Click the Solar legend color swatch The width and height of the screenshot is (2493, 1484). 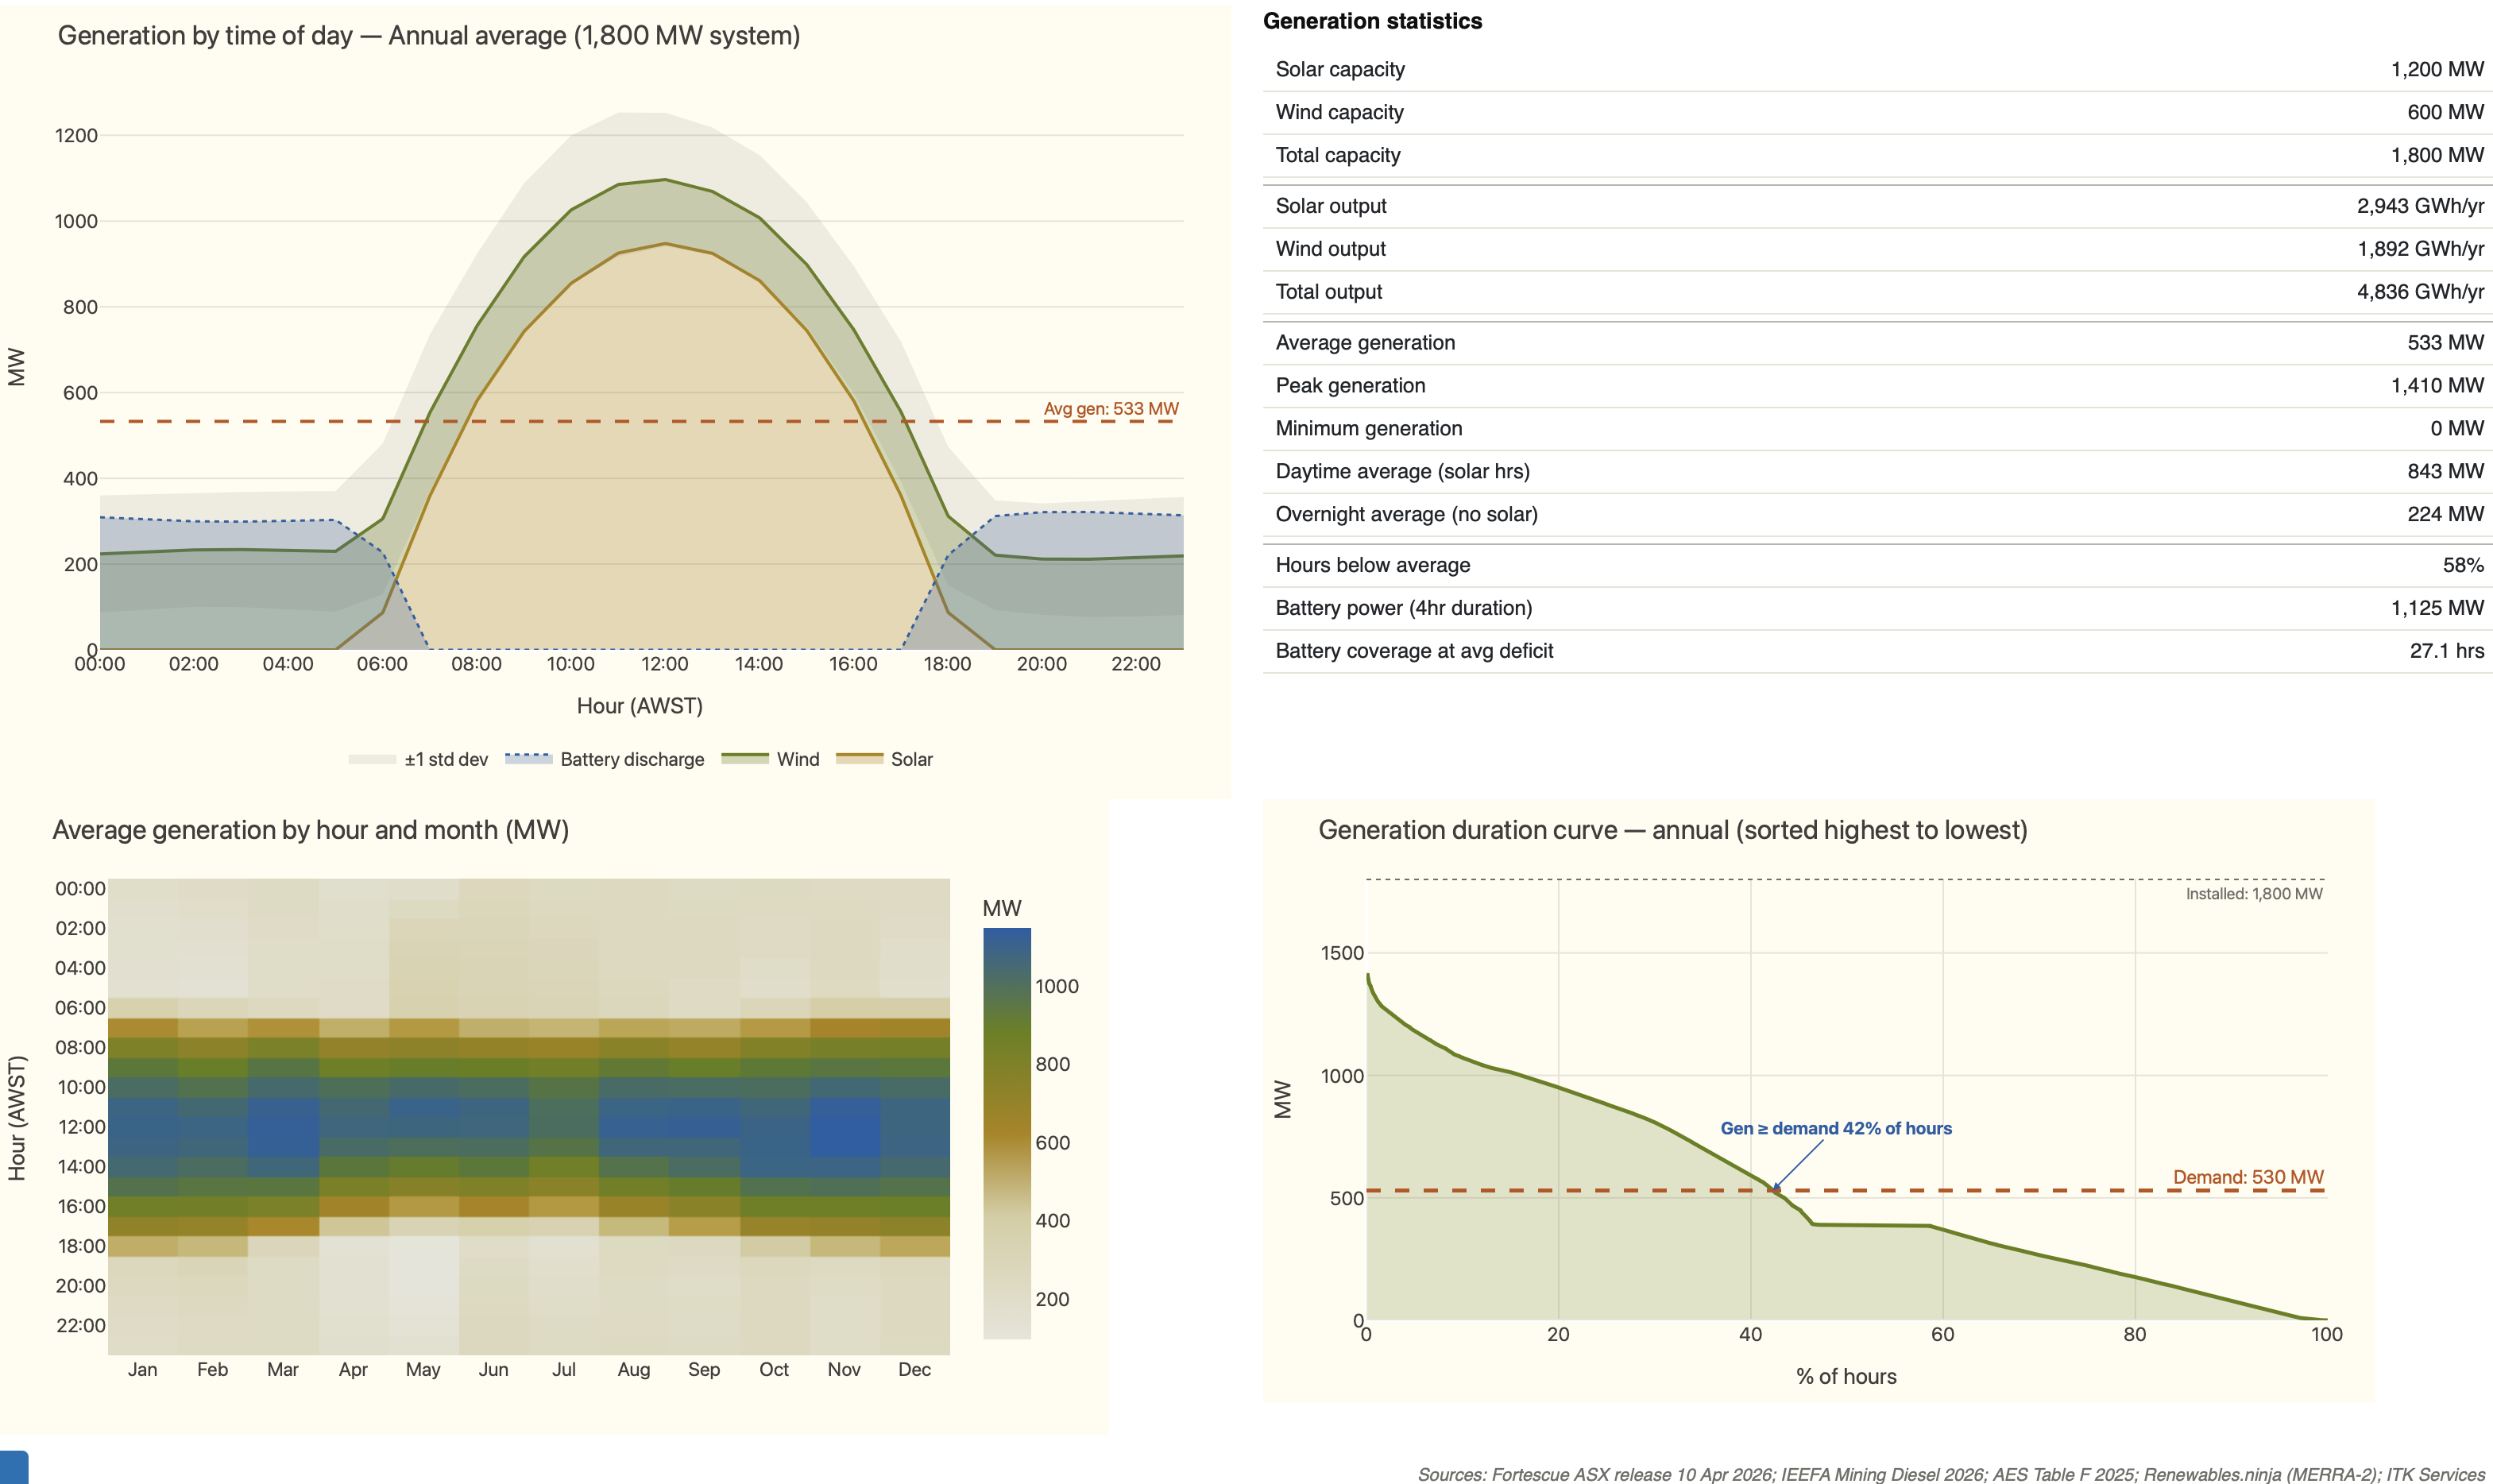(x=859, y=758)
